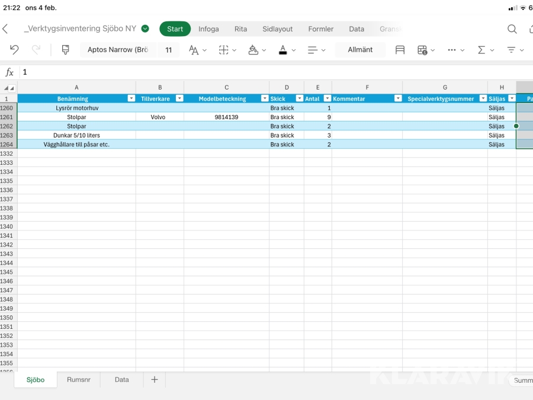Select cell containing model number 9814139
The height and width of the screenshot is (400, 533).
226,117
